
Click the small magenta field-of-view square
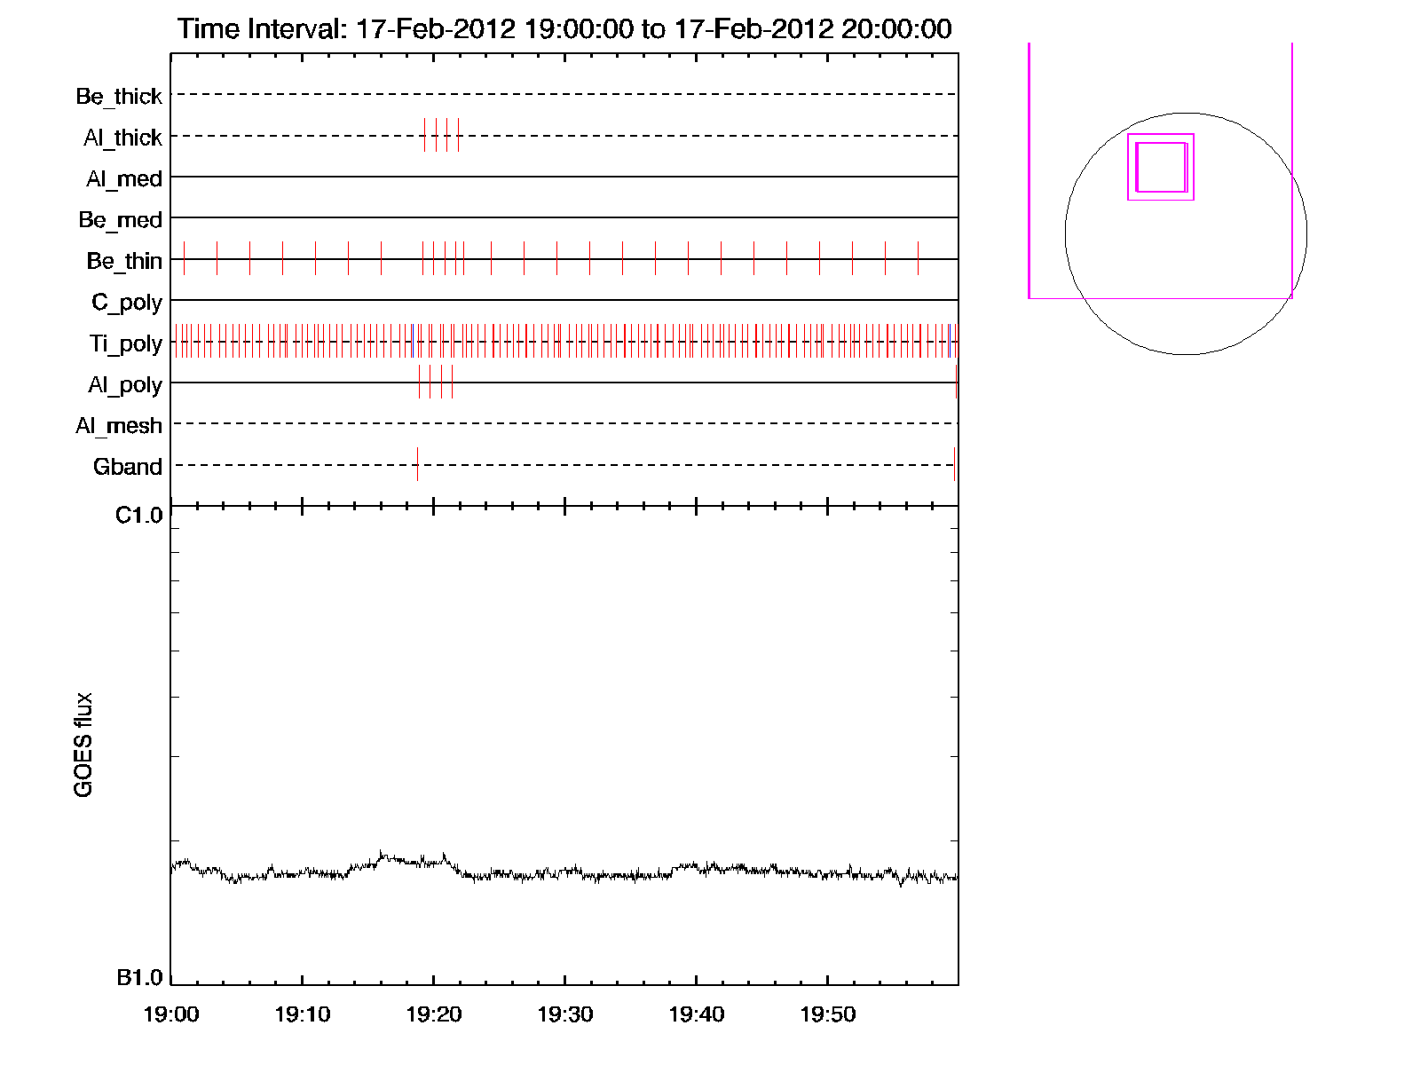coord(1161,167)
